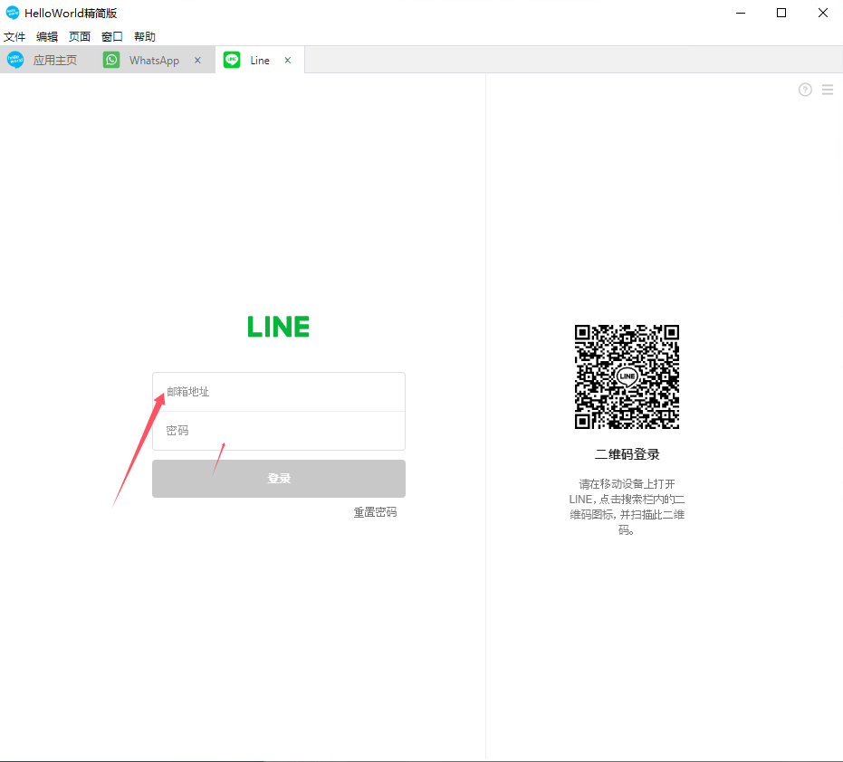Open the hamburger menu icon
The width and height of the screenshot is (843, 762).
tap(828, 90)
